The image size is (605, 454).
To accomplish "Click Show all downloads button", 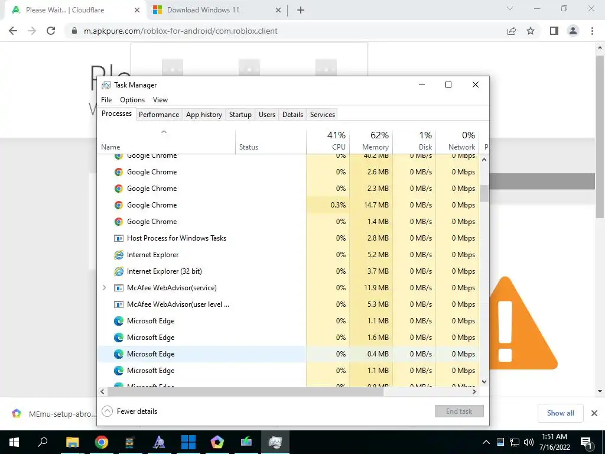I will [560, 413].
